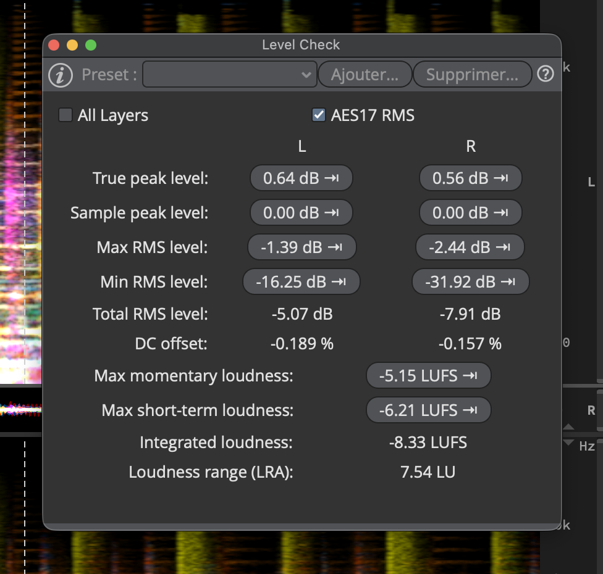Jump to left sample peak 0.00 dB
The height and width of the screenshot is (574, 603).
[x=301, y=212]
